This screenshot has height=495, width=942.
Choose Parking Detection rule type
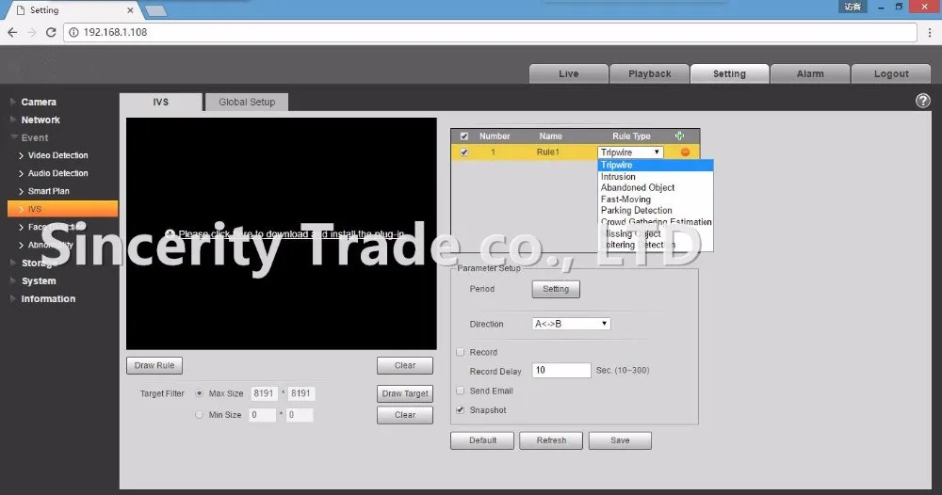pos(656,211)
